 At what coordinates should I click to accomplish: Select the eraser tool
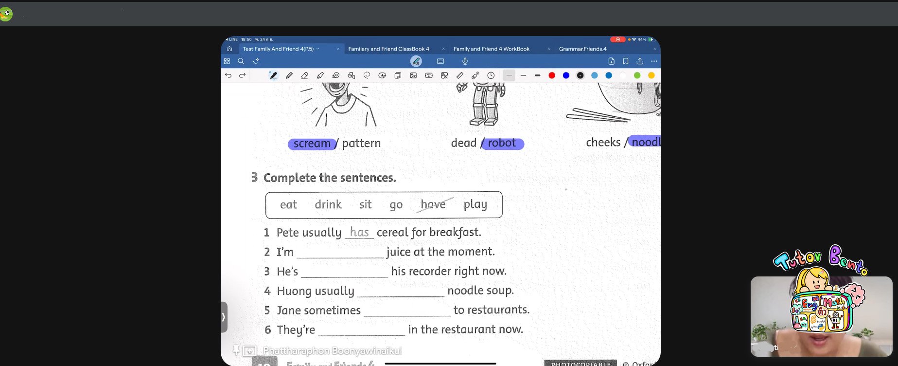point(305,75)
